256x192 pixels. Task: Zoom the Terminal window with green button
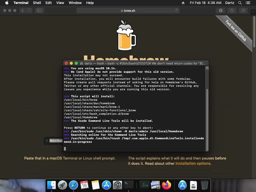click(76, 63)
